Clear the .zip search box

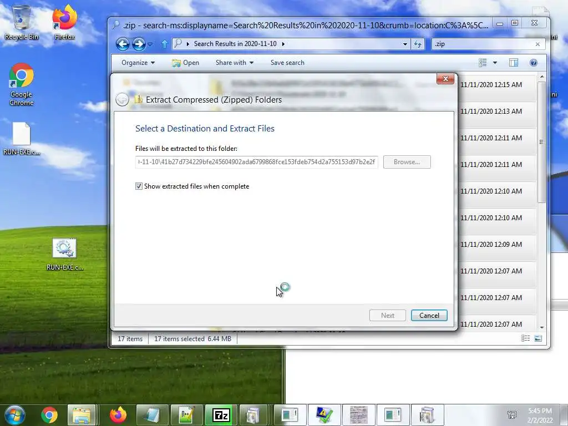pyautogui.click(x=537, y=44)
